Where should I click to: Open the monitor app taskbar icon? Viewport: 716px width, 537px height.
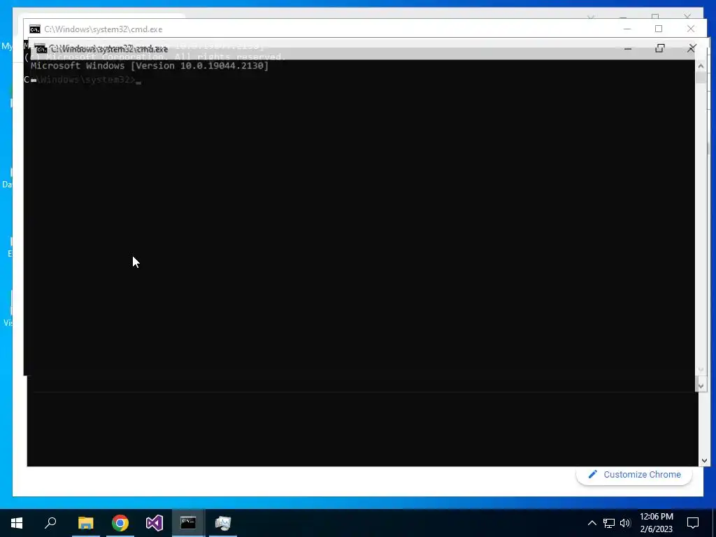point(223,523)
